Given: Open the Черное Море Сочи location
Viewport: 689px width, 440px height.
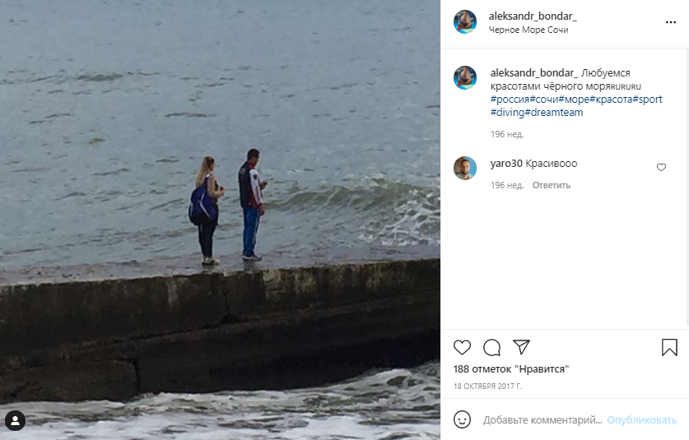Looking at the screenshot, I should click(x=528, y=30).
